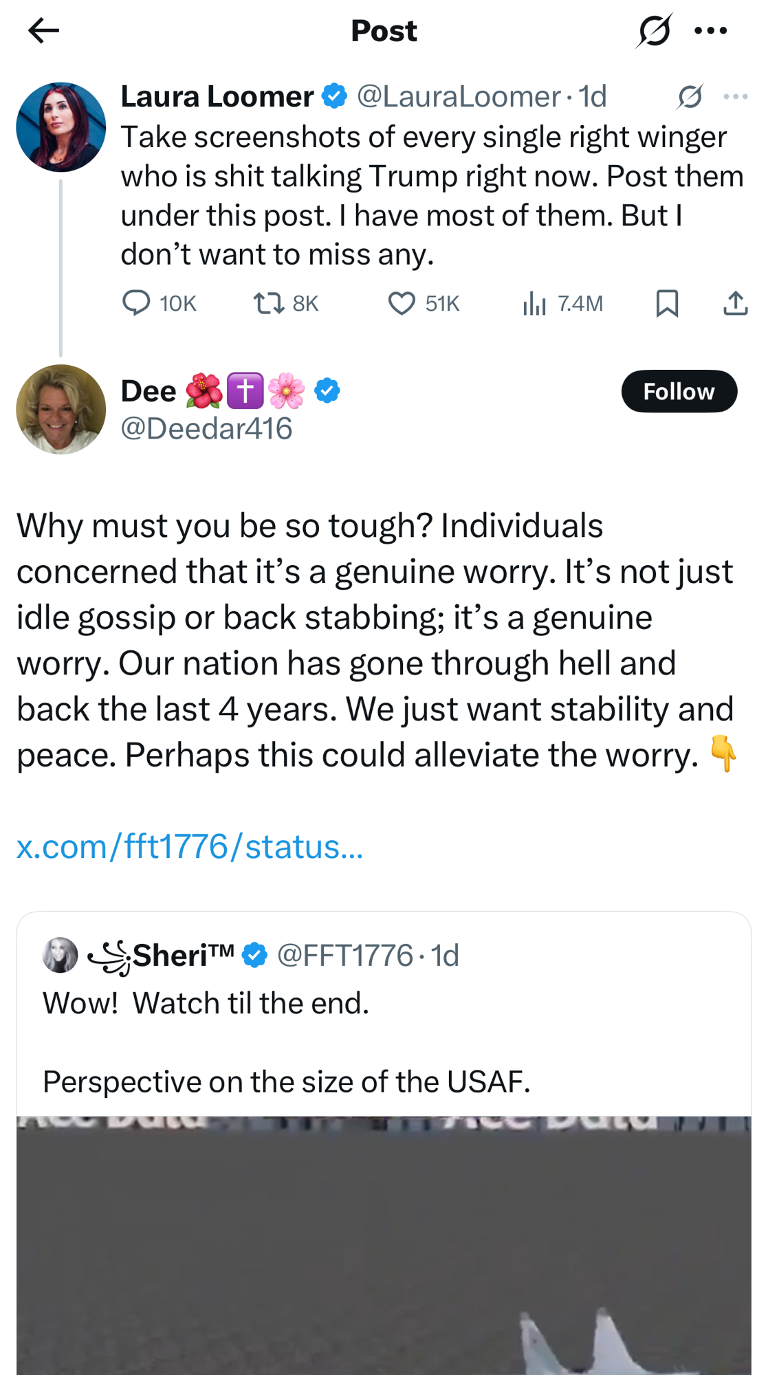Share Laura Loomer's post
This screenshot has width=768, height=1375.
tap(735, 303)
